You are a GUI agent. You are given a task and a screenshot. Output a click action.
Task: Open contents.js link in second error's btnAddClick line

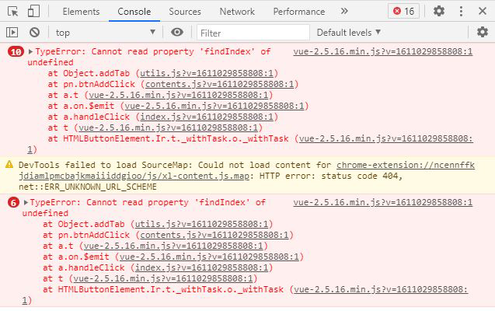214,235
